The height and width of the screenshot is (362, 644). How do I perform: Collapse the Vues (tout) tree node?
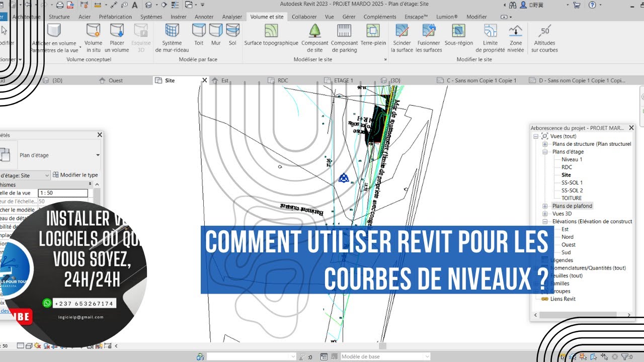pos(536,136)
